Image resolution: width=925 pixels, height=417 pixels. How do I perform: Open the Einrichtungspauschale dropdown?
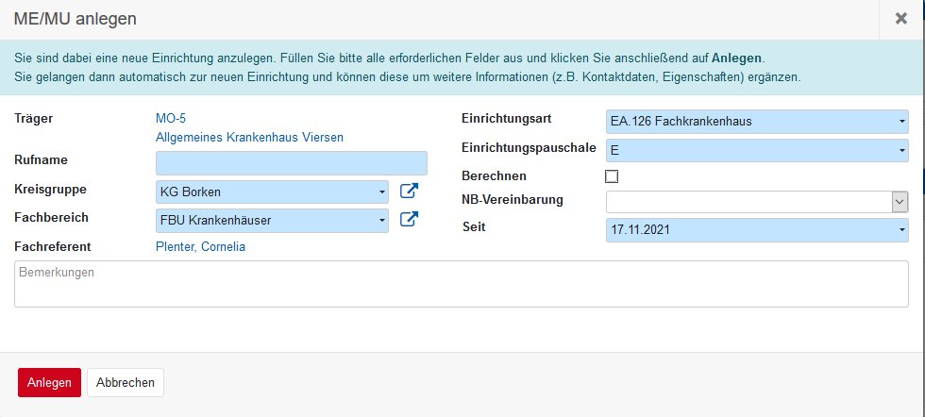click(756, 150)
